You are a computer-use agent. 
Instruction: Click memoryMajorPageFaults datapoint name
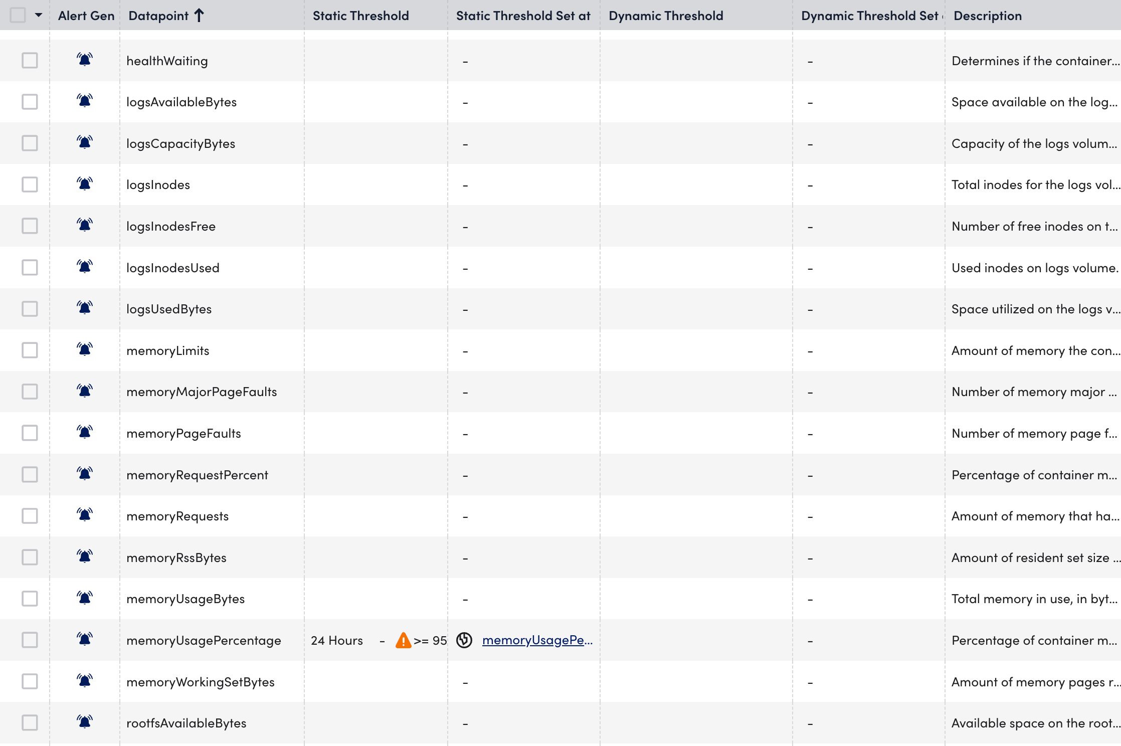(202, 392)
